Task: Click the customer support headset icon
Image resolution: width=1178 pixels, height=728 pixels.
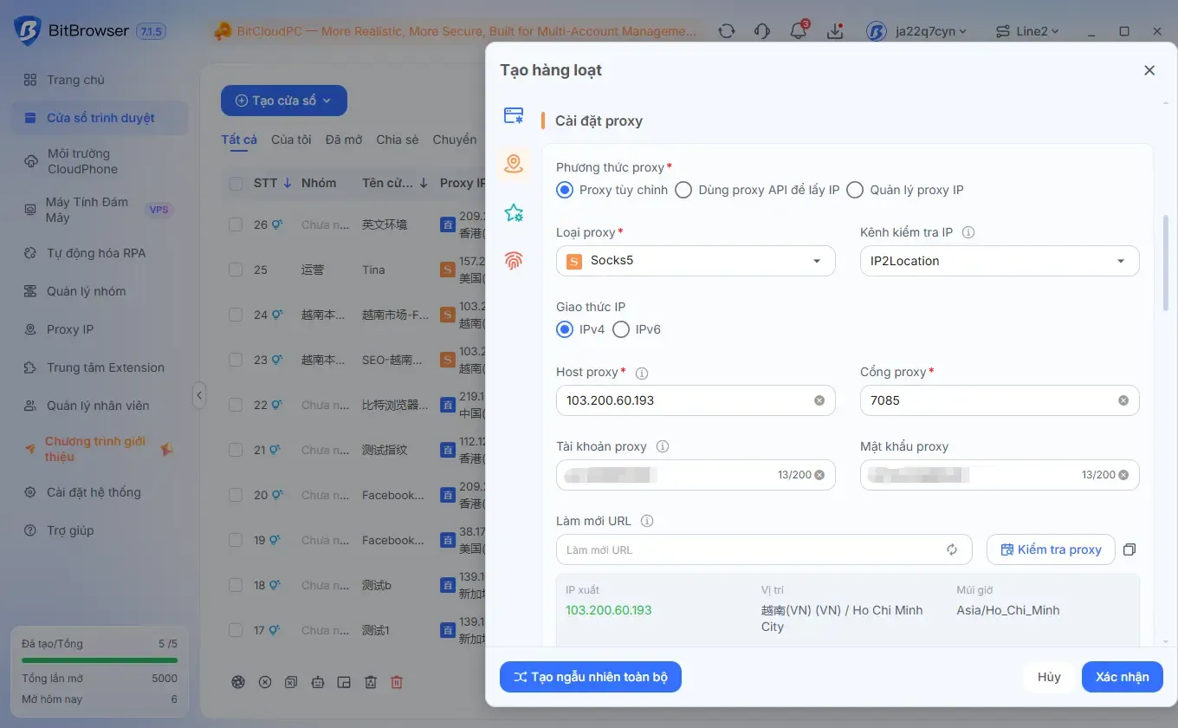Action: tap(762, 31)
